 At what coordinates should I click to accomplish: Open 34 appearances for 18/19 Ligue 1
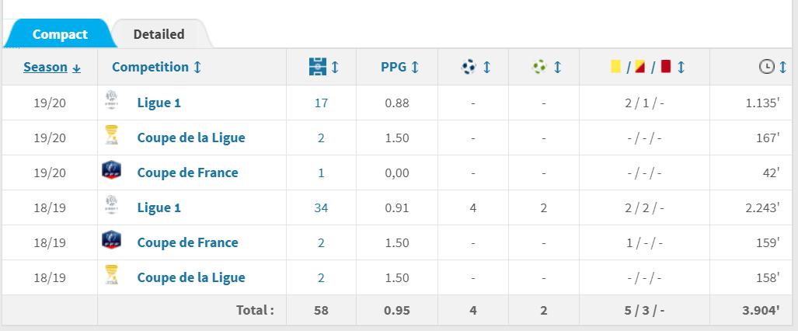321,207
